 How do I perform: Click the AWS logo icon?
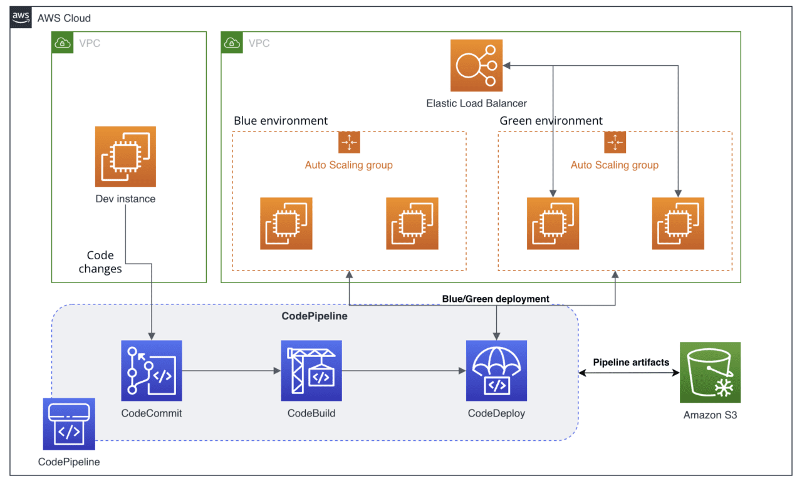tap(21, 18)
